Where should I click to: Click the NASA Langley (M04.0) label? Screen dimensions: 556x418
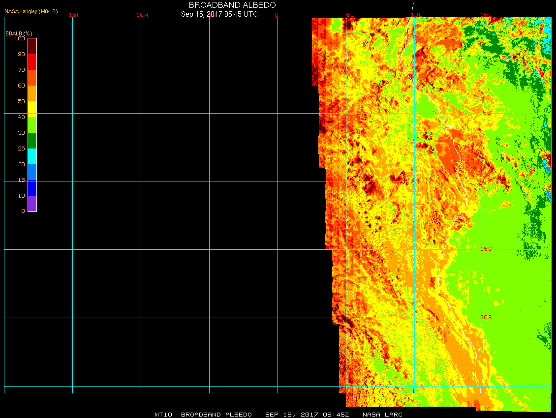tap(31, 11)
